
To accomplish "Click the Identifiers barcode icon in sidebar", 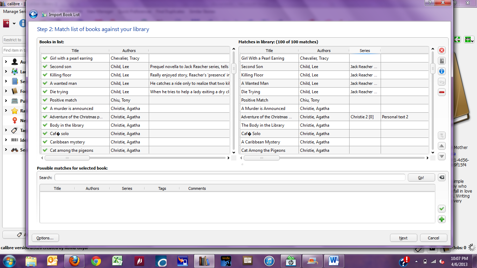I will 15,140.
